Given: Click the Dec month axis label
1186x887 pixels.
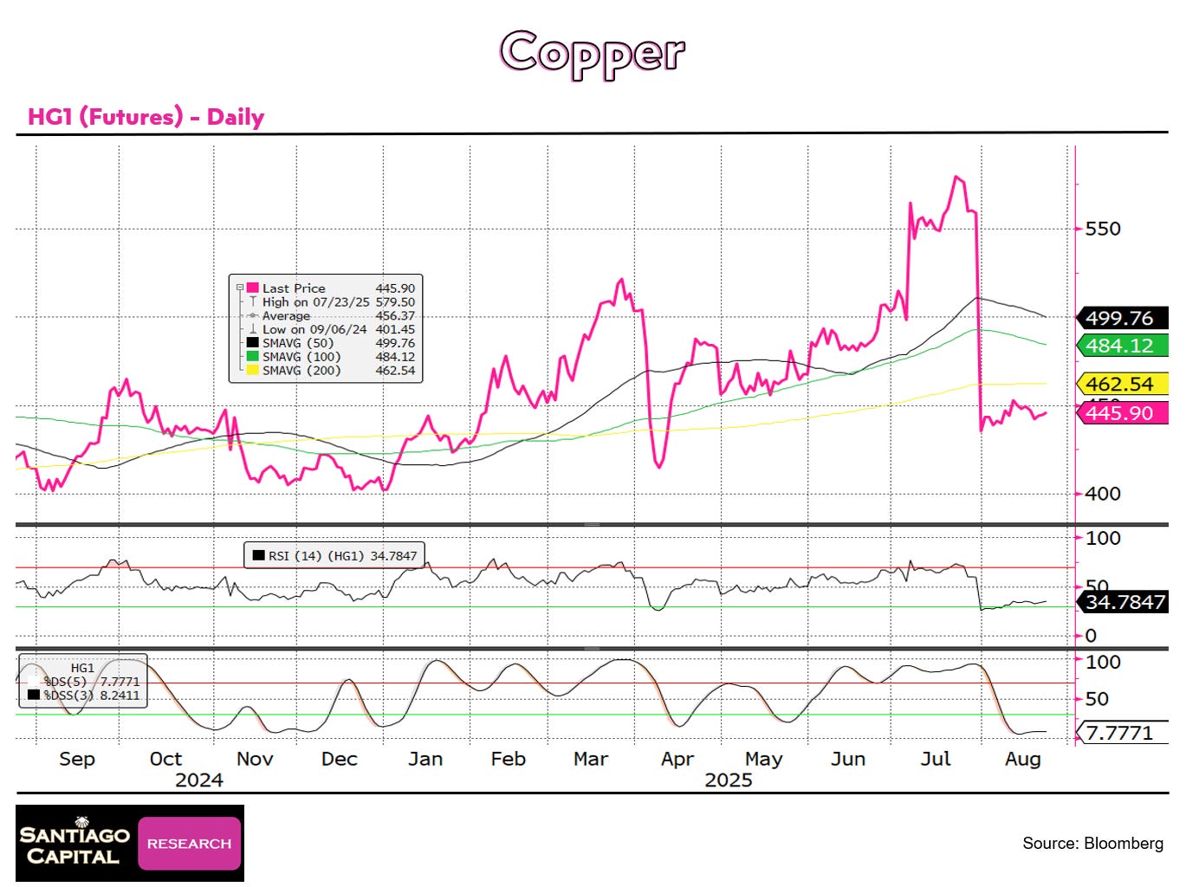Looking at the screenshot, I should pos(339,759).
